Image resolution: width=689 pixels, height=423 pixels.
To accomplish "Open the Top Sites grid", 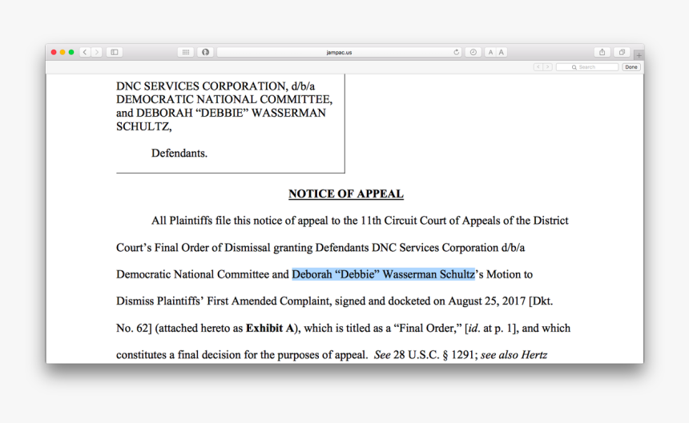I will (x=186, y=52).
